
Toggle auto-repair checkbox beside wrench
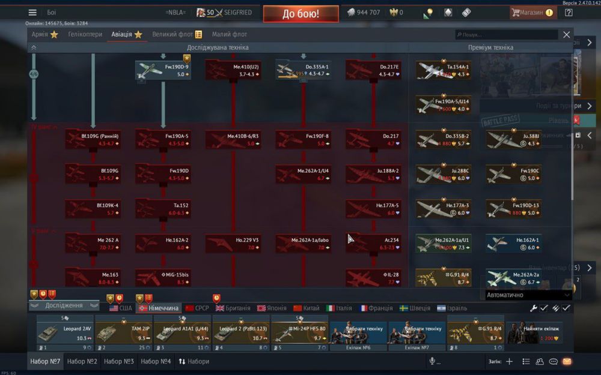[x=543, y=308]
